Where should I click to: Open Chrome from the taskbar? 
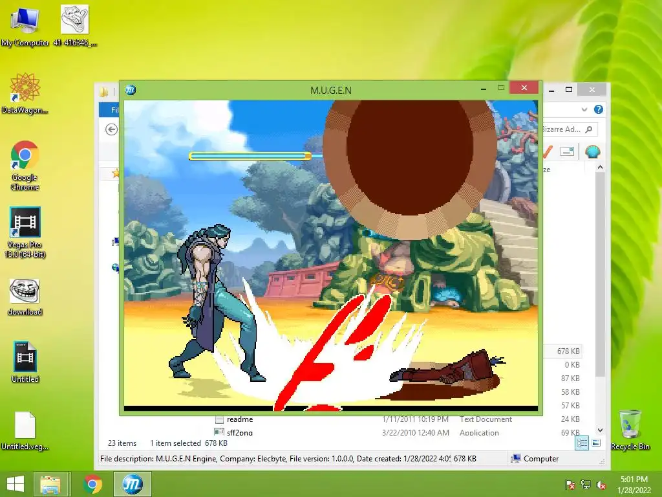(x=93, y=484)
